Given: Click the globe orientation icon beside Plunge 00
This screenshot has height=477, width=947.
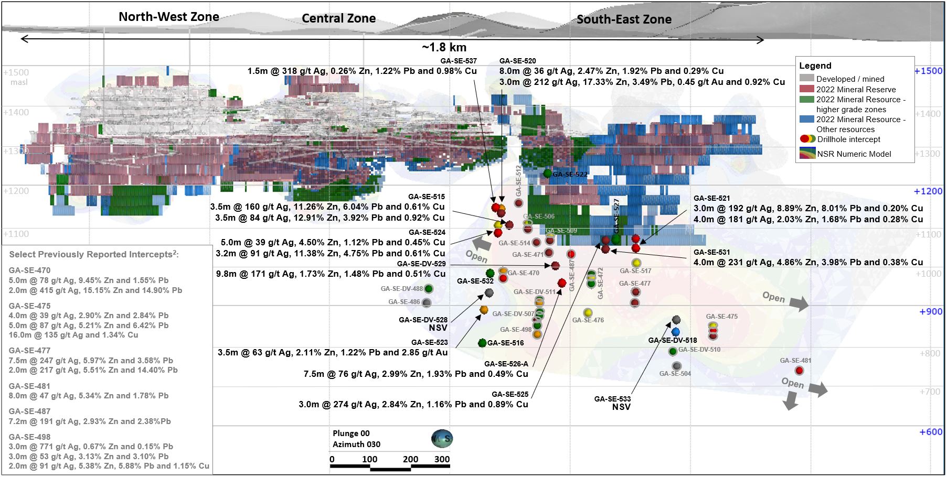Looking at the screenshot, I should (x=442, y=439).
